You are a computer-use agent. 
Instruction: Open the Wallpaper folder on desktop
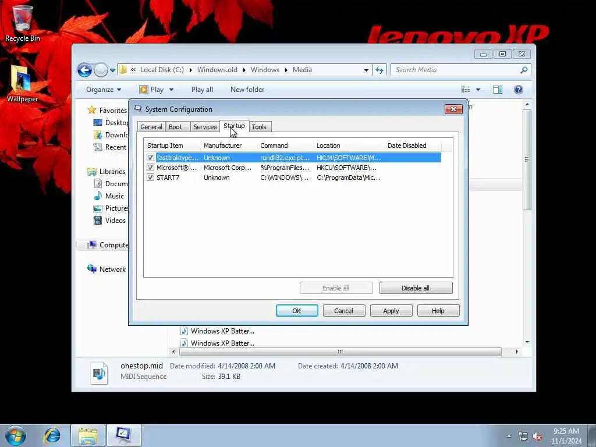pyautogui.click(x=22, y=84)
